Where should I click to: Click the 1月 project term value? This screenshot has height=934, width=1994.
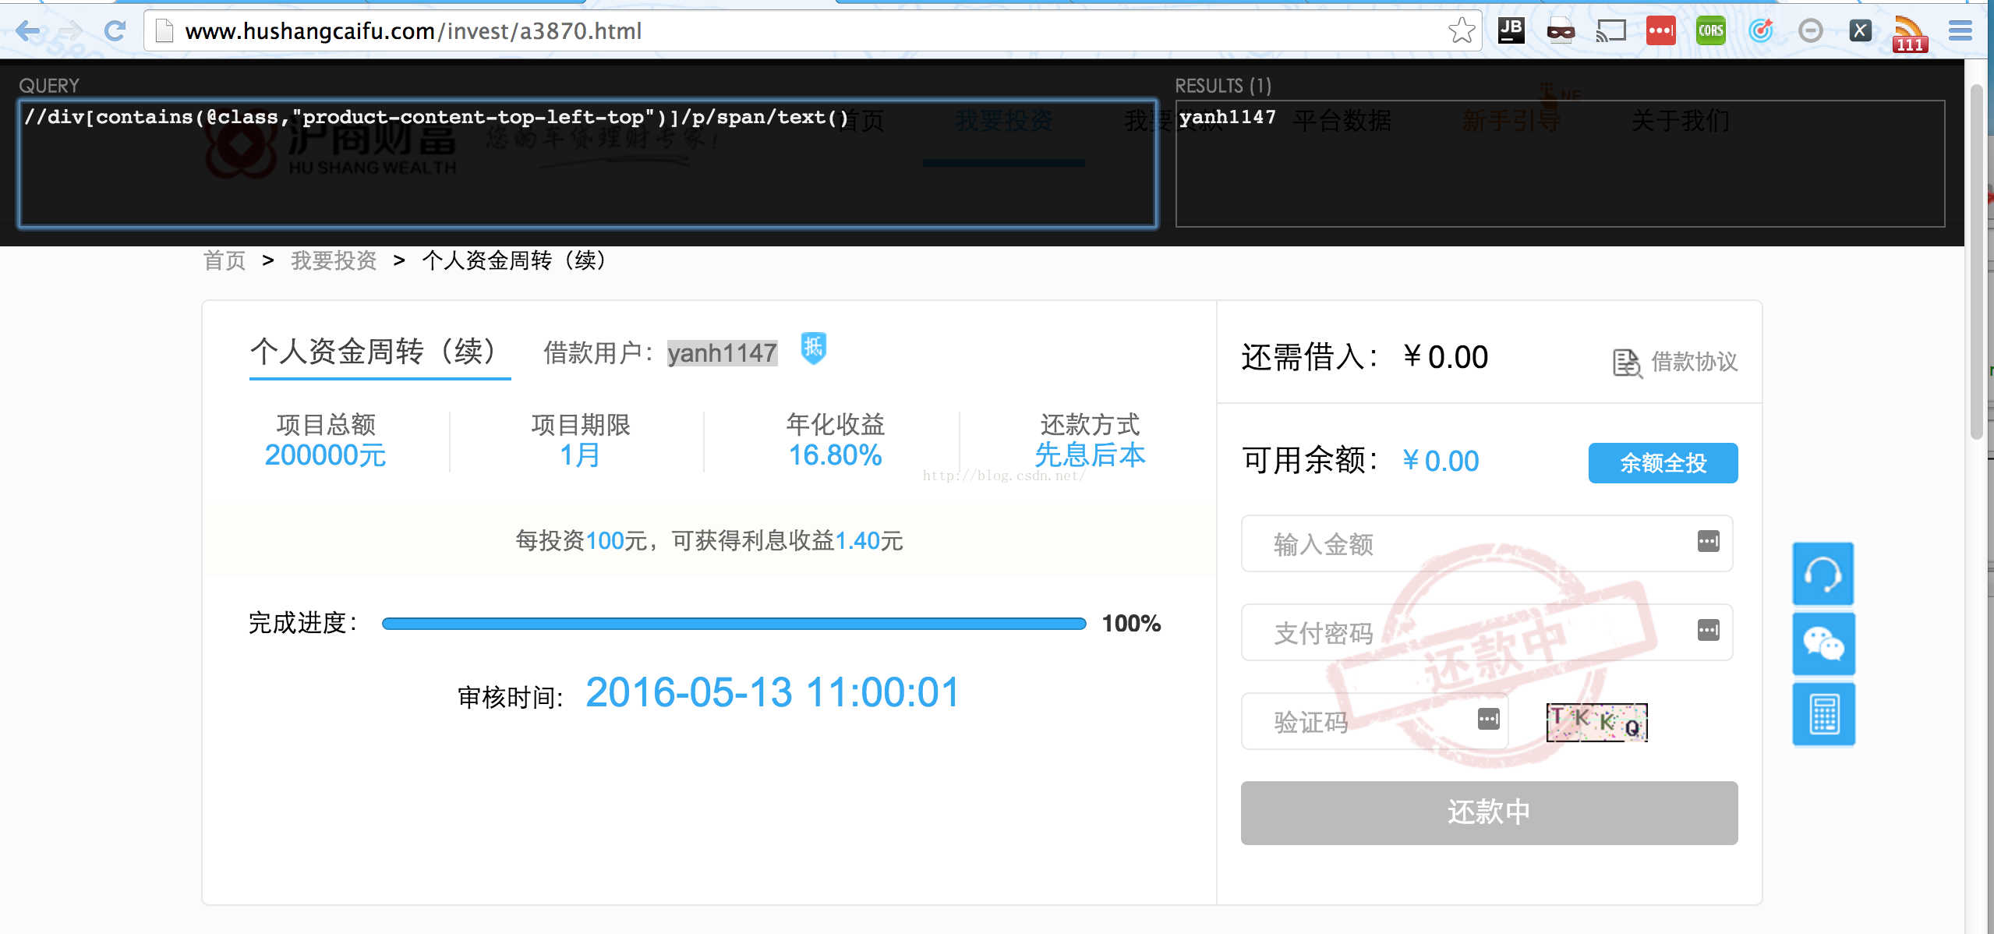coord(581,455)
